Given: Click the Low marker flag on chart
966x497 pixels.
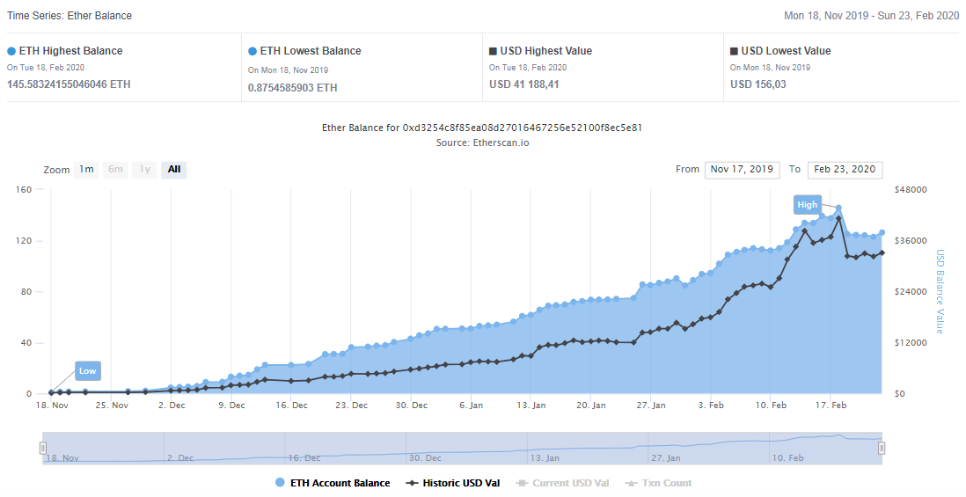Looking at the screenshot, I should pos(88,371).
